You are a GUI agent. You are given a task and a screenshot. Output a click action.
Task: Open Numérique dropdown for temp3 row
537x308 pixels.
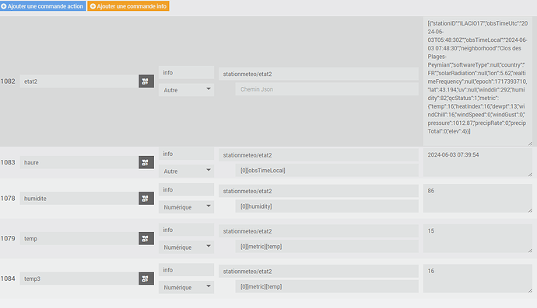[x=186, y=287]
